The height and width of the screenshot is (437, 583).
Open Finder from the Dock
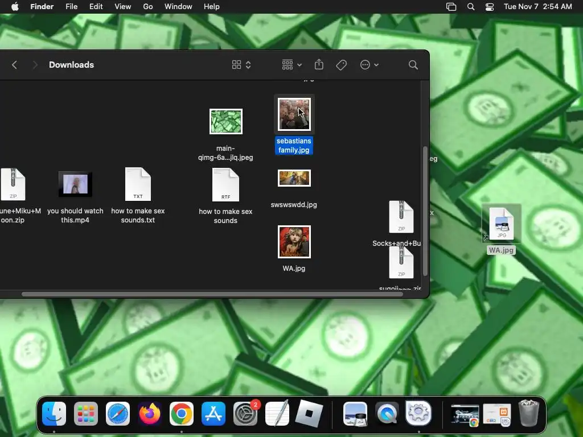(54, 413)
